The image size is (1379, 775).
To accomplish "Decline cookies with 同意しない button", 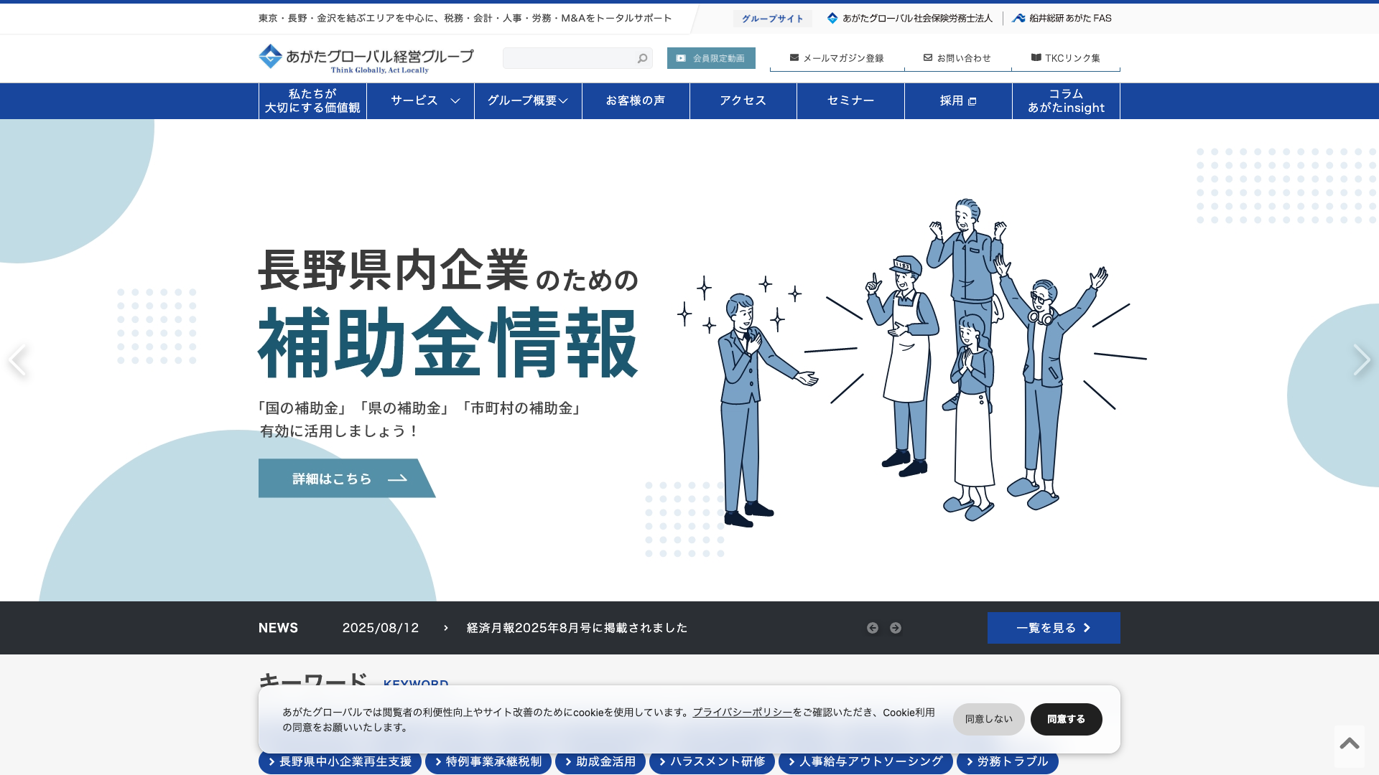I will (988, 719).
